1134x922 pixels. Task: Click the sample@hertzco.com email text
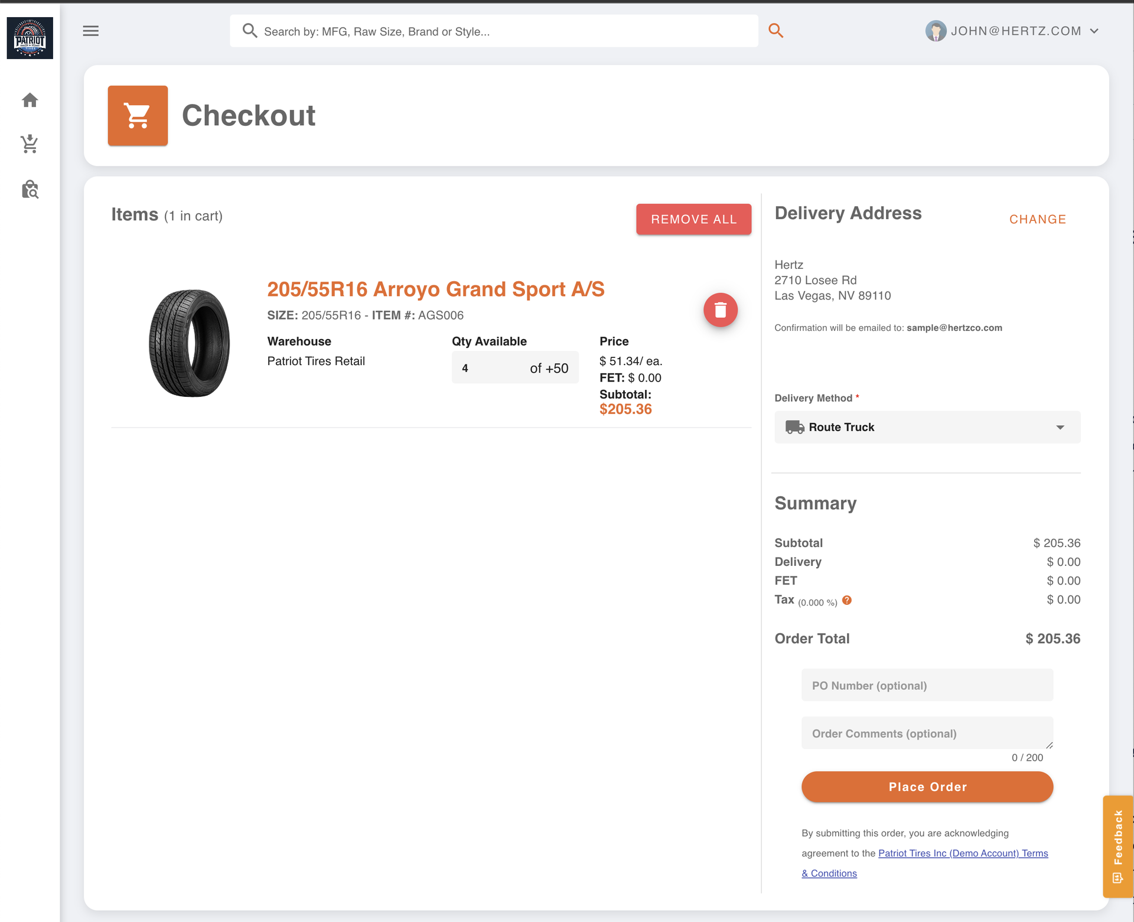pyautogui.click(x=954, y=328)
